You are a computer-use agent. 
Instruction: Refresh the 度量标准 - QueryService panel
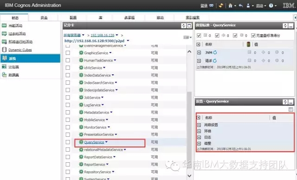coord(285,26)
